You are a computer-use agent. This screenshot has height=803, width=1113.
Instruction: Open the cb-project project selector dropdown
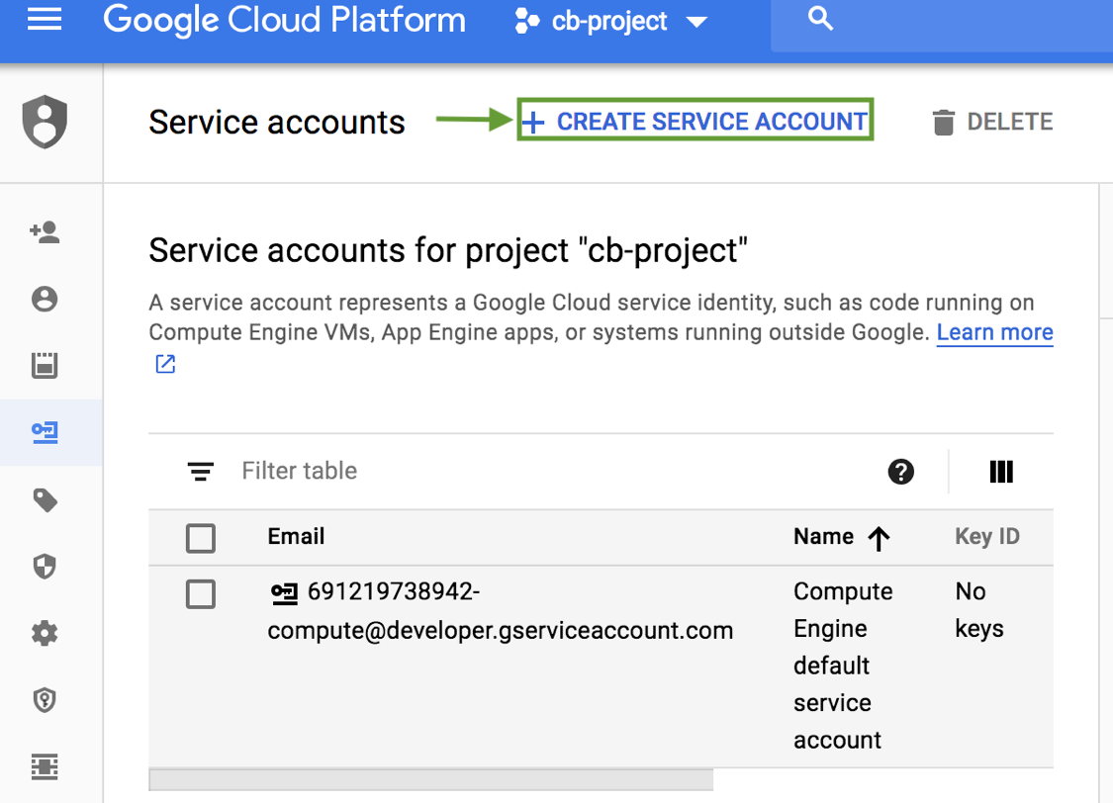611,22
